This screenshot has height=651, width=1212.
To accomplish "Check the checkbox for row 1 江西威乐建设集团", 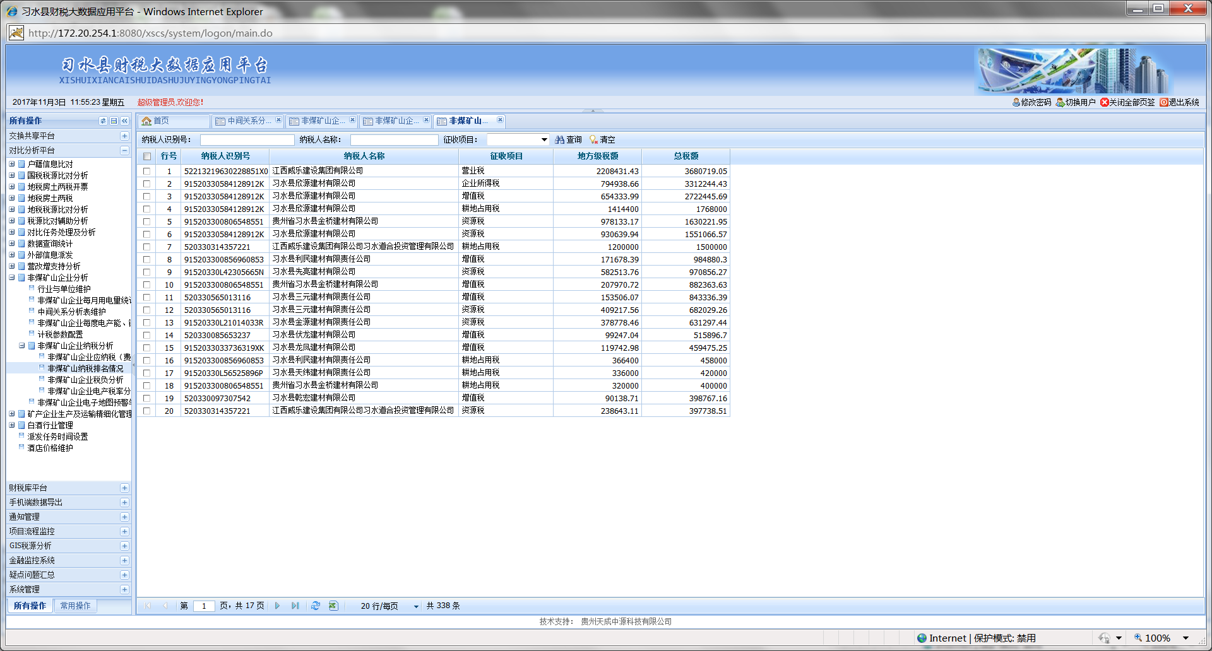I will click(147, 171).
